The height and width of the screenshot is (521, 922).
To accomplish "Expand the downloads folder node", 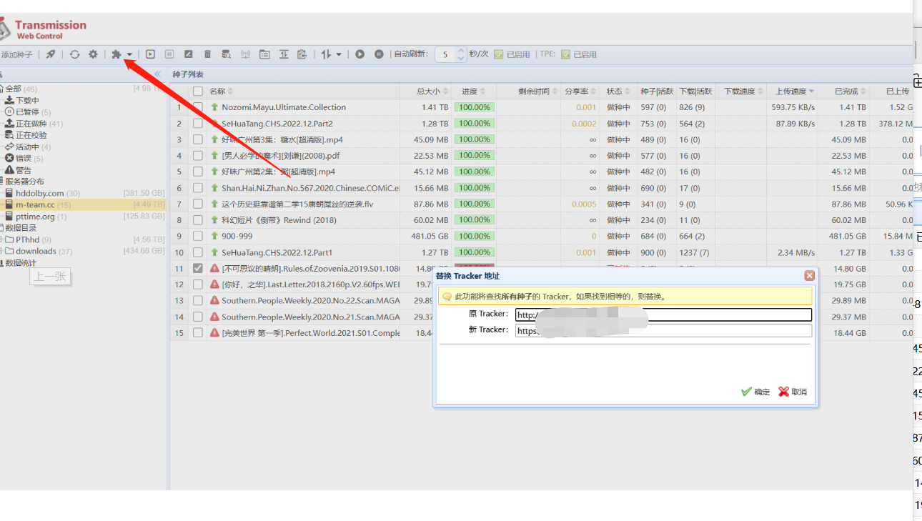I will click(1, 251).
